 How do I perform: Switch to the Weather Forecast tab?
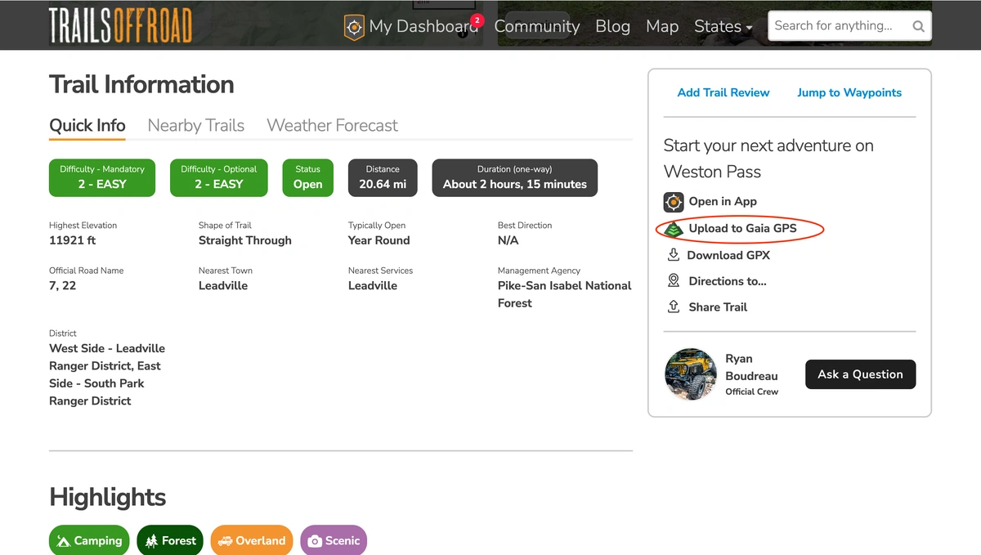click(x=333, y=126)
